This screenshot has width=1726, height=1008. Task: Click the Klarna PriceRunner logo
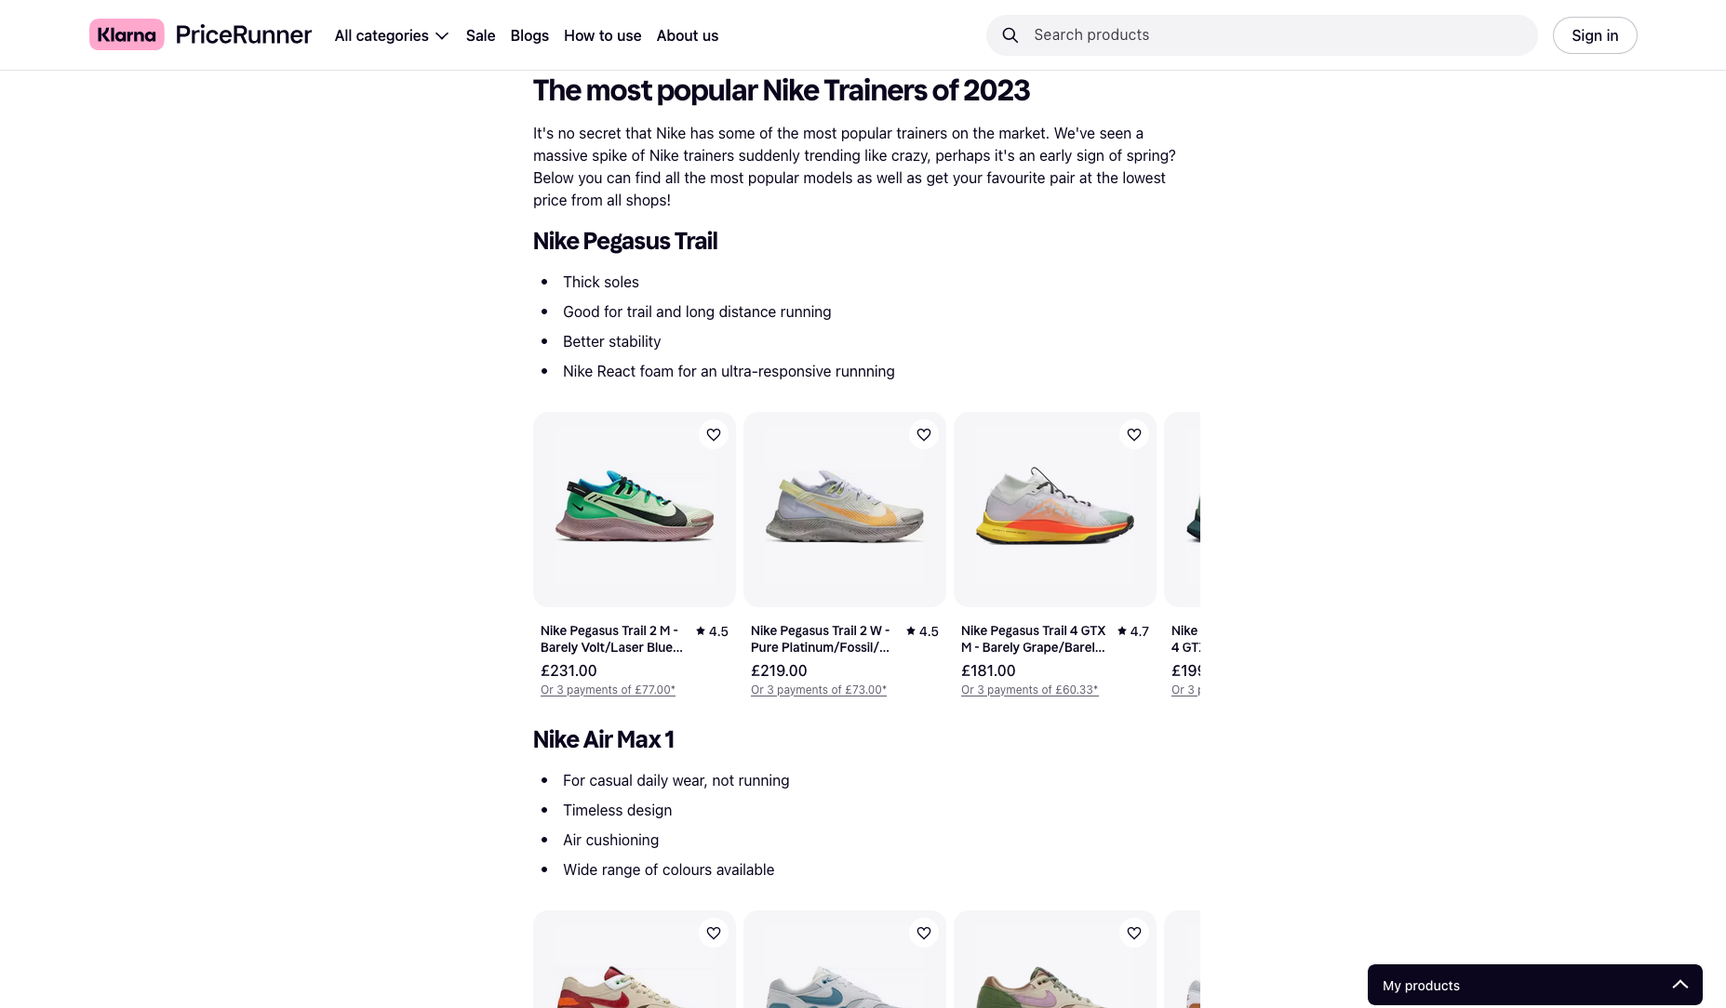click(x=200, y=35)
